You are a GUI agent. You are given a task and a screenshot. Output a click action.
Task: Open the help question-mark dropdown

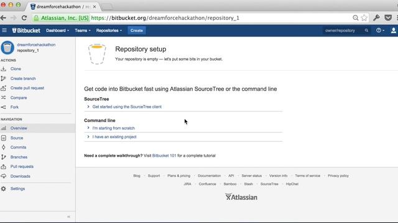(380, 30)
